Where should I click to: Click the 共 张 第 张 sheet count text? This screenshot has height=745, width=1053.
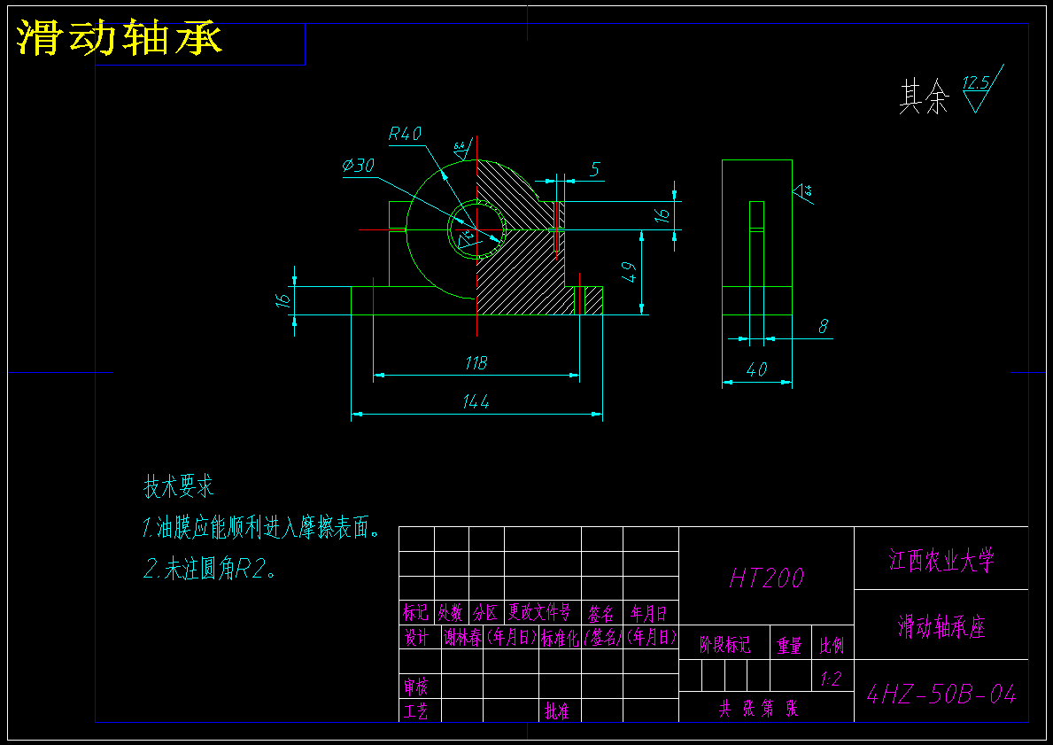758,708
